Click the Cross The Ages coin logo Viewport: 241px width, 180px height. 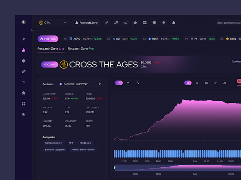64,65
